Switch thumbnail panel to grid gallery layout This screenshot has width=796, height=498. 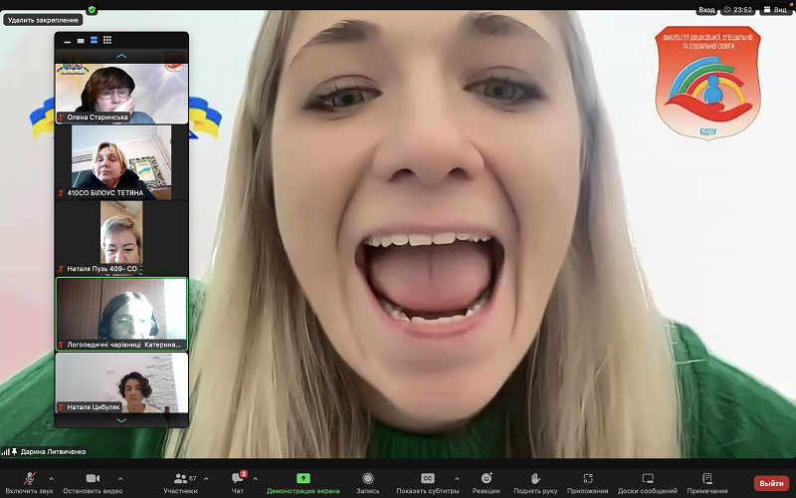[107, 40]
